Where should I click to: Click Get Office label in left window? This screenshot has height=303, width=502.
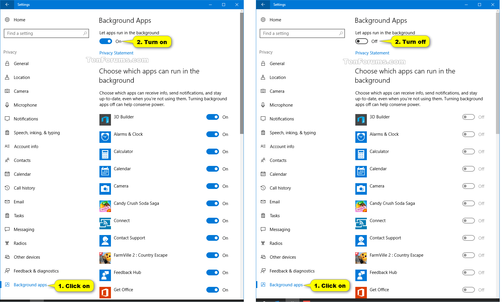click(x=123, y=290)
